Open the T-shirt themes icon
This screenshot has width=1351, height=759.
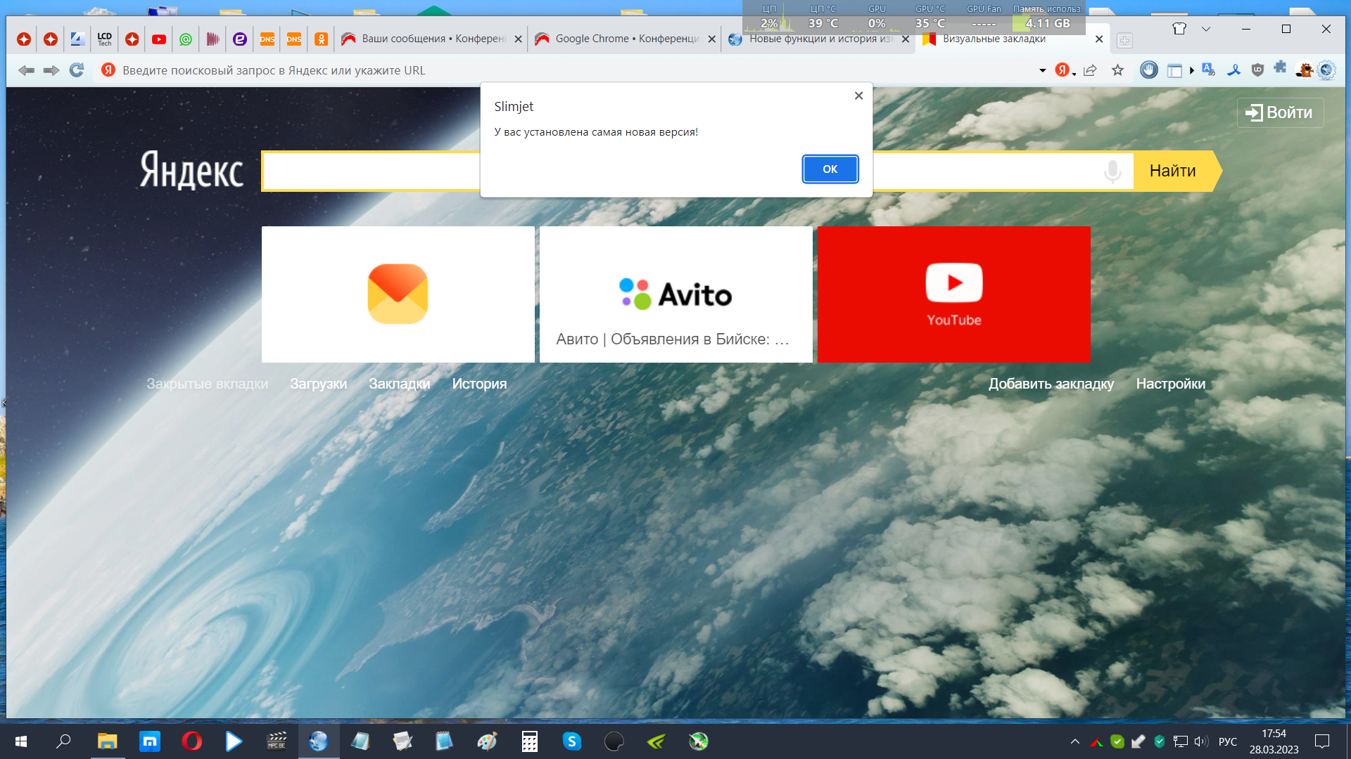point(1179,29)
